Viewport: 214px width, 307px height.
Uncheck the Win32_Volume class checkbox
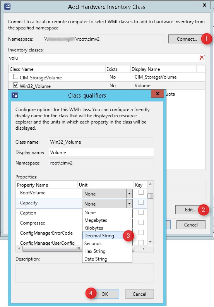[x=15, y=85]
